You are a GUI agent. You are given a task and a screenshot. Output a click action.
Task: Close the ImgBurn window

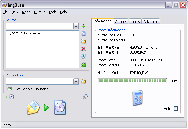(183, 5)
